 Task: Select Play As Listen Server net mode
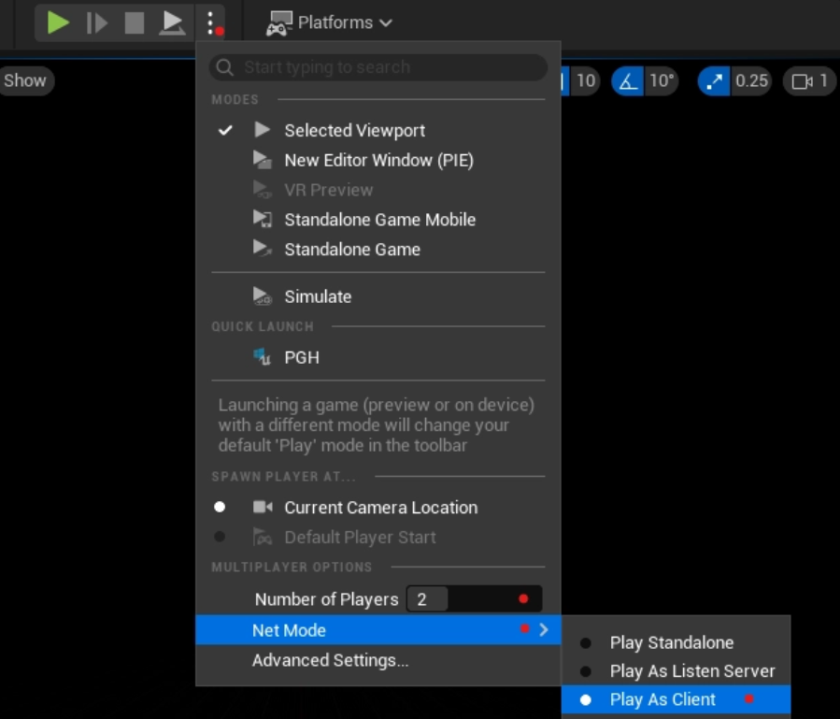(676, 671)
